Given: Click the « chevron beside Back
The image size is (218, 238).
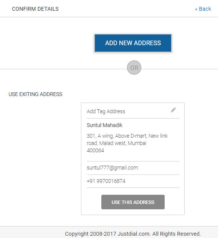Looking at the screenshot, I should [x=196, y=9].
